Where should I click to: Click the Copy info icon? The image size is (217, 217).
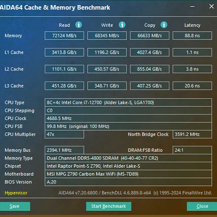tap(164, 25)
